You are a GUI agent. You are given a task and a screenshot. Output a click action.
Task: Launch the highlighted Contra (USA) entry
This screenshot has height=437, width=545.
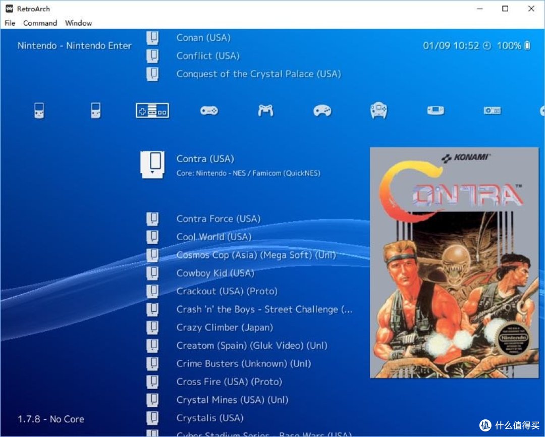point(205,159)
